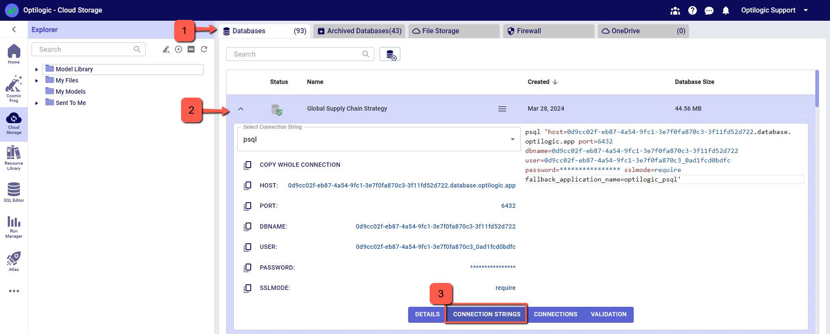Copy the whole connection string

(247, 165)
